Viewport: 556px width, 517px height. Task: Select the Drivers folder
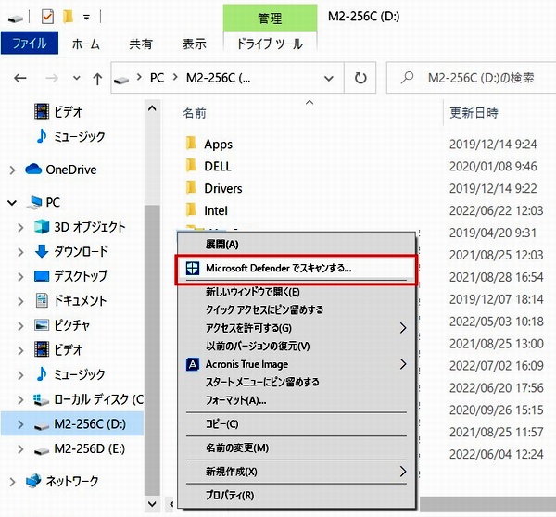tap(214, 188)
